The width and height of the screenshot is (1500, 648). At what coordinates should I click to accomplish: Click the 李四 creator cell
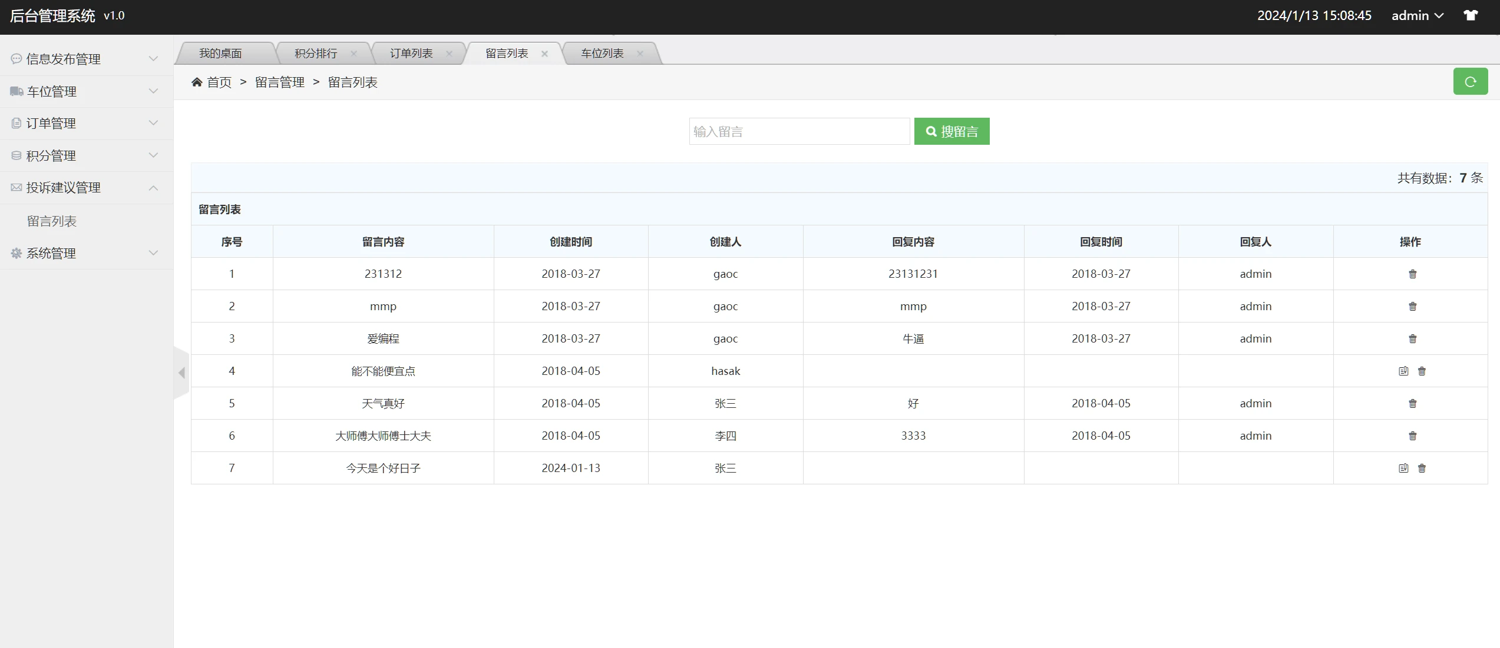point(725,436)
